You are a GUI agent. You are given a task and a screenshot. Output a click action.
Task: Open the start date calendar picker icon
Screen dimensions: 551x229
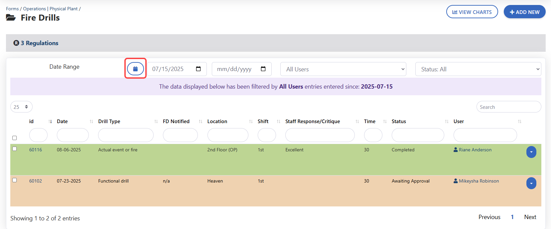click(198, 69)
